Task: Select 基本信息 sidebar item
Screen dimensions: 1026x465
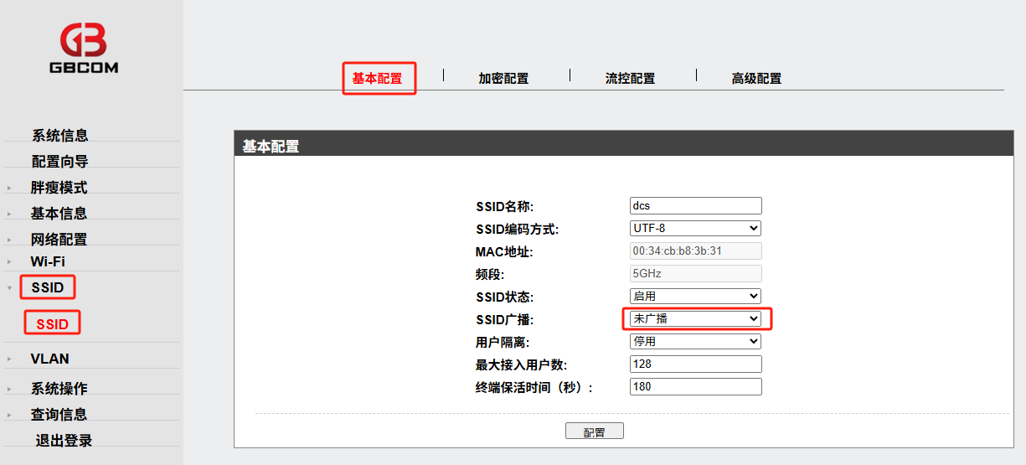Action: [59, 214]
